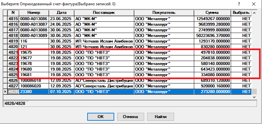
Task: Toggle НЕТ in row 4815
Action: (x=241, y=19)
